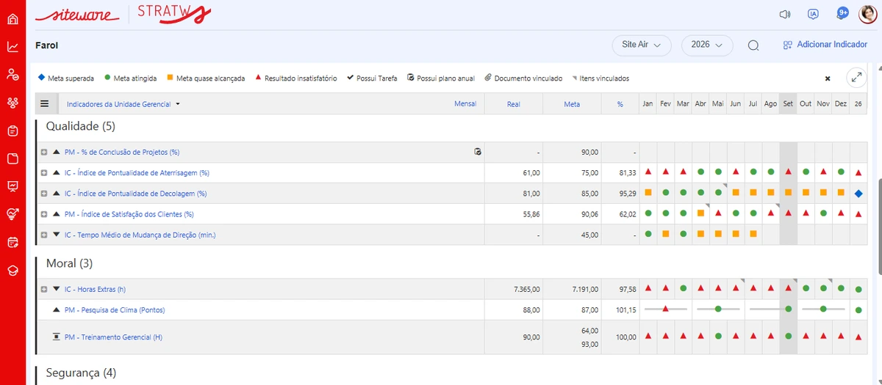Open the IC - Horas Extras (h) link
Viewport: 882px width, 385px height.
coord(95,290)
